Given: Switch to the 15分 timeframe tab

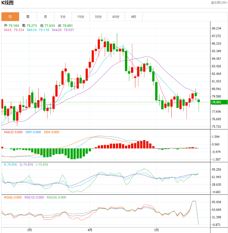Looking at the screenshot, I should [x=81, y=17].
